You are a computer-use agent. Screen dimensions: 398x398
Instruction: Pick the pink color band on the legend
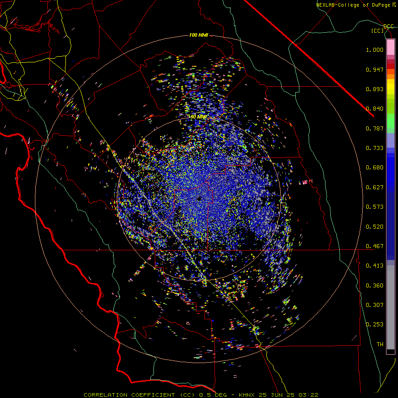click(x=390, y=47)
